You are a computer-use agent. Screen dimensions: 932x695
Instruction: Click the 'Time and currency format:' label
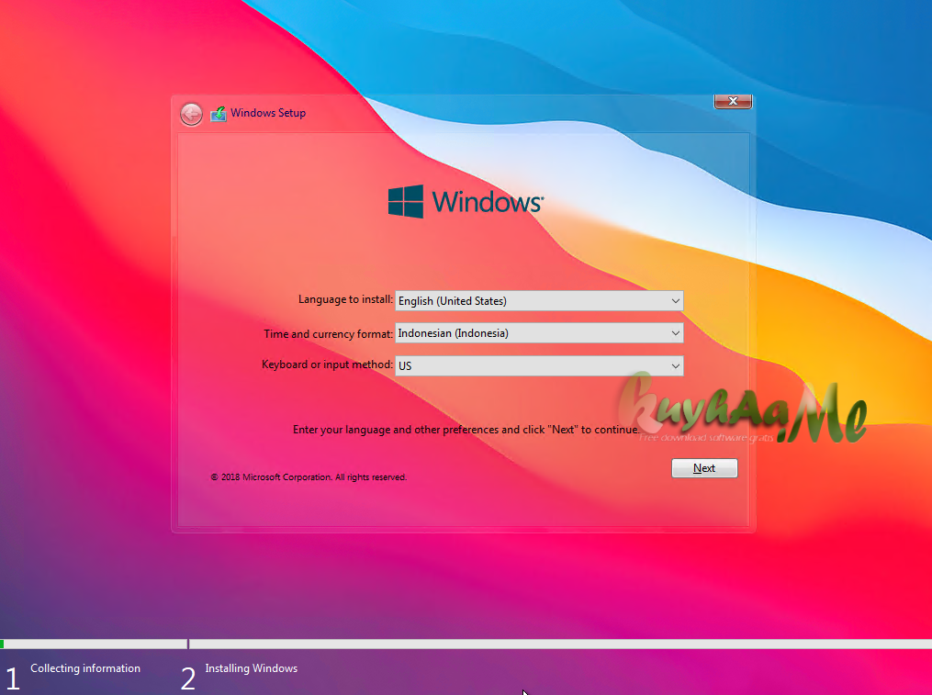coord(328,333)
